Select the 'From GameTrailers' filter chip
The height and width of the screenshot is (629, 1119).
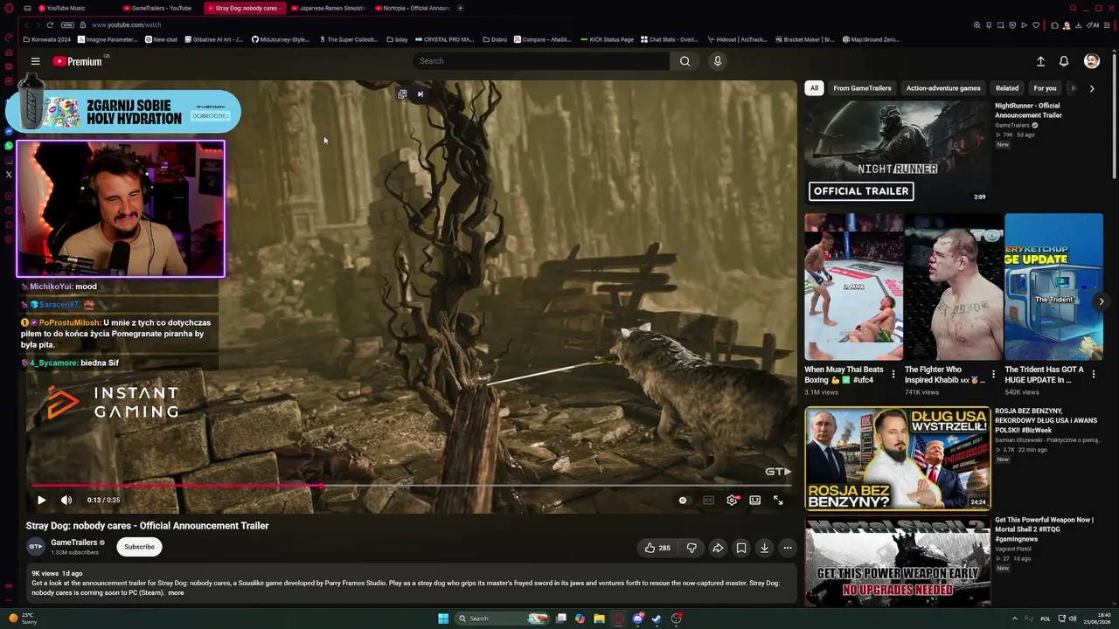[x=862, y=88]
